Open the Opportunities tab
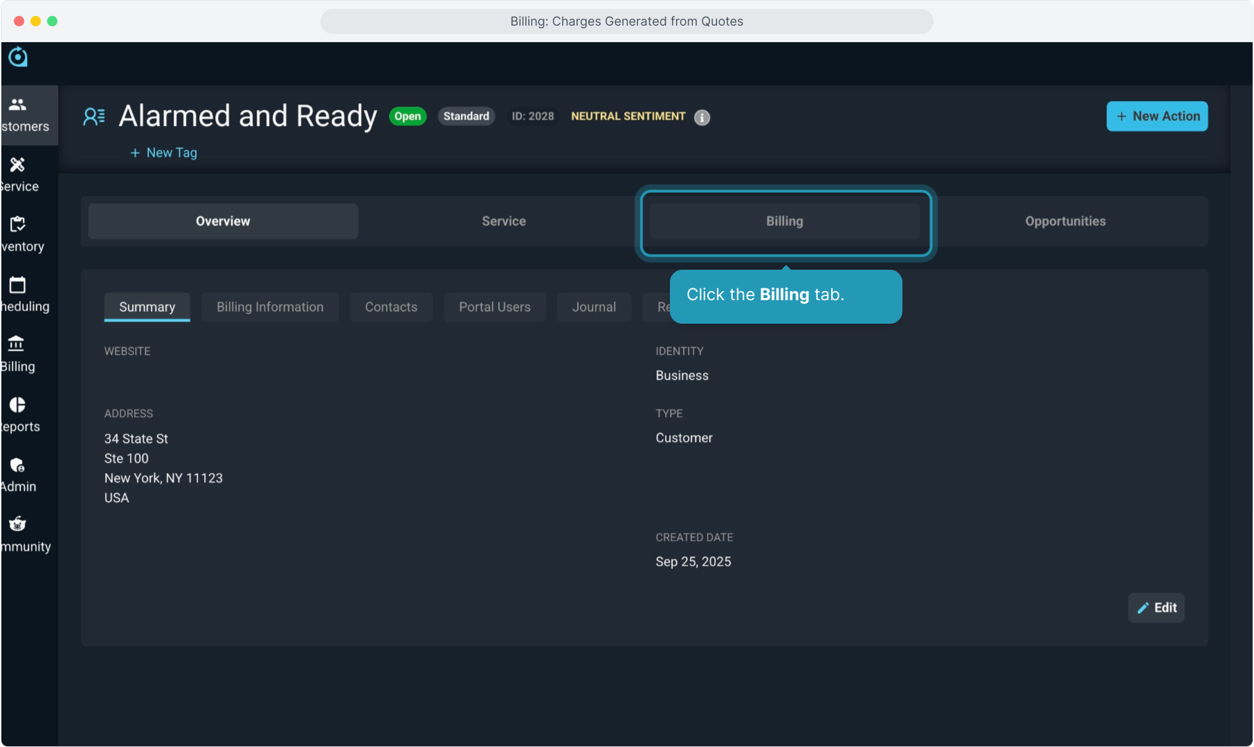This screenshot has height=747, width=1254. 1065,221
